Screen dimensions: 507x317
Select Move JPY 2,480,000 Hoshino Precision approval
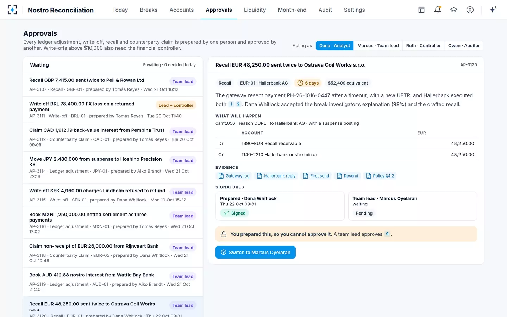(x=113, y=168)
